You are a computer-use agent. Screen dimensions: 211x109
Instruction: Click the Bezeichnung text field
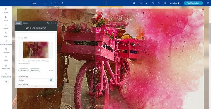pos(33,80)
